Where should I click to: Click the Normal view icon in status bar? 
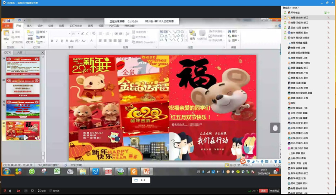click(227, 165)
